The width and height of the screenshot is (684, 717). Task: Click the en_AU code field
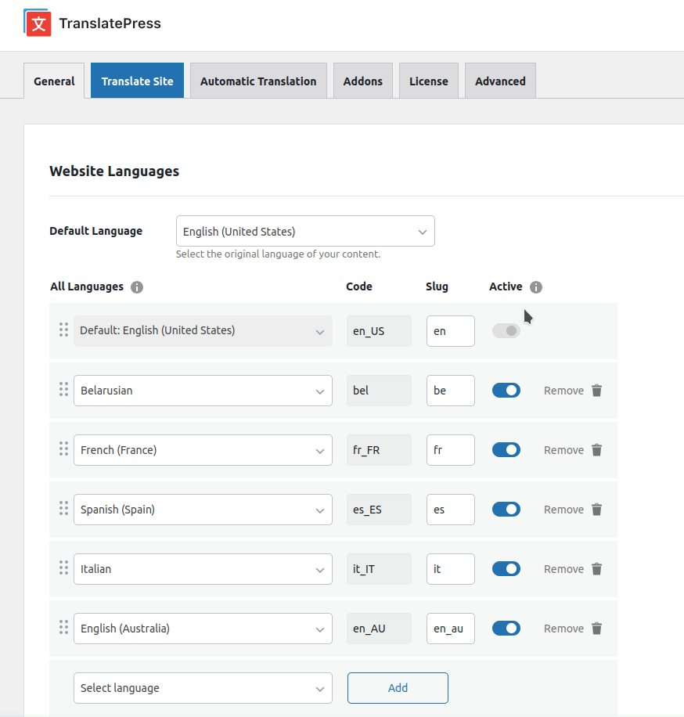pos(379,629)
